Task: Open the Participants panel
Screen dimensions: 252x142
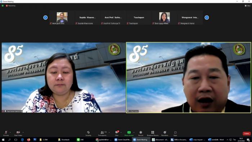Action: 102,133
